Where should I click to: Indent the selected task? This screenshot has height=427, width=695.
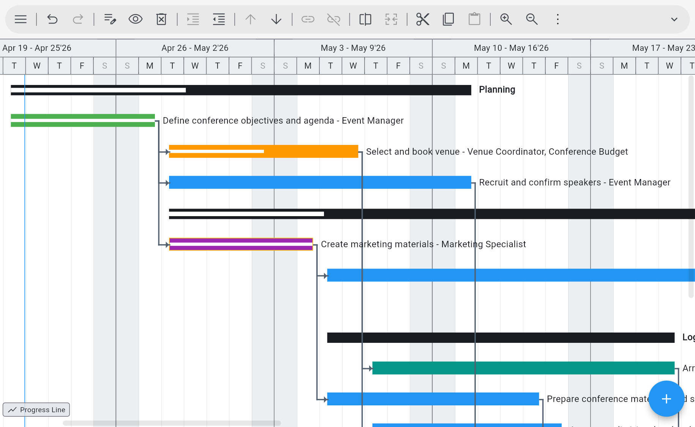point(193,19)
